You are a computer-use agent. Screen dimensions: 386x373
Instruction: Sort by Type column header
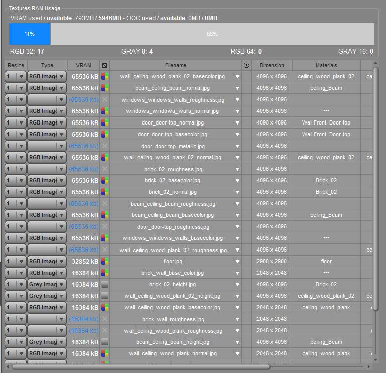click(x=47, y=65)
